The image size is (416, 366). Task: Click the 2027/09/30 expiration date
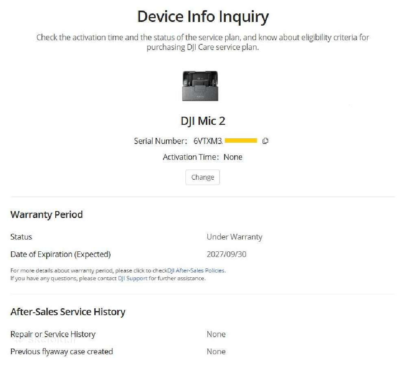[227, 254]
